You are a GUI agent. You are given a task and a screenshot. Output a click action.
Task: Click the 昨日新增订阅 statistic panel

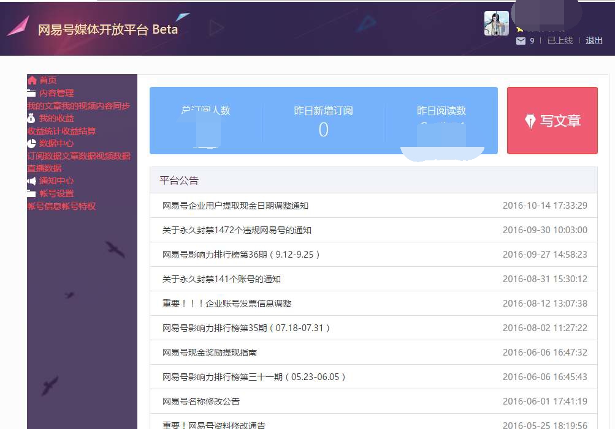click(323, 121)
